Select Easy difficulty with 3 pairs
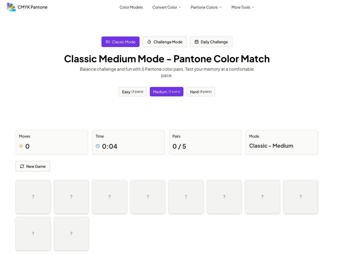 [132, 92]
